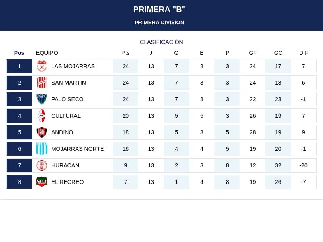Click the San Martin striped crest
This screenshot has width=323, height=242.
pyautogui.click(x=42, y=83)
